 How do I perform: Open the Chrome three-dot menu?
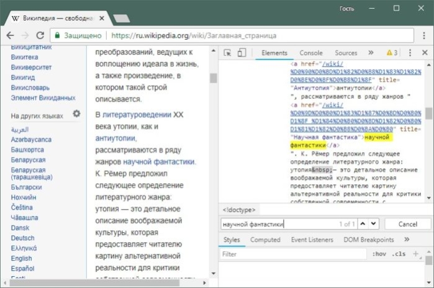point(424,35)
